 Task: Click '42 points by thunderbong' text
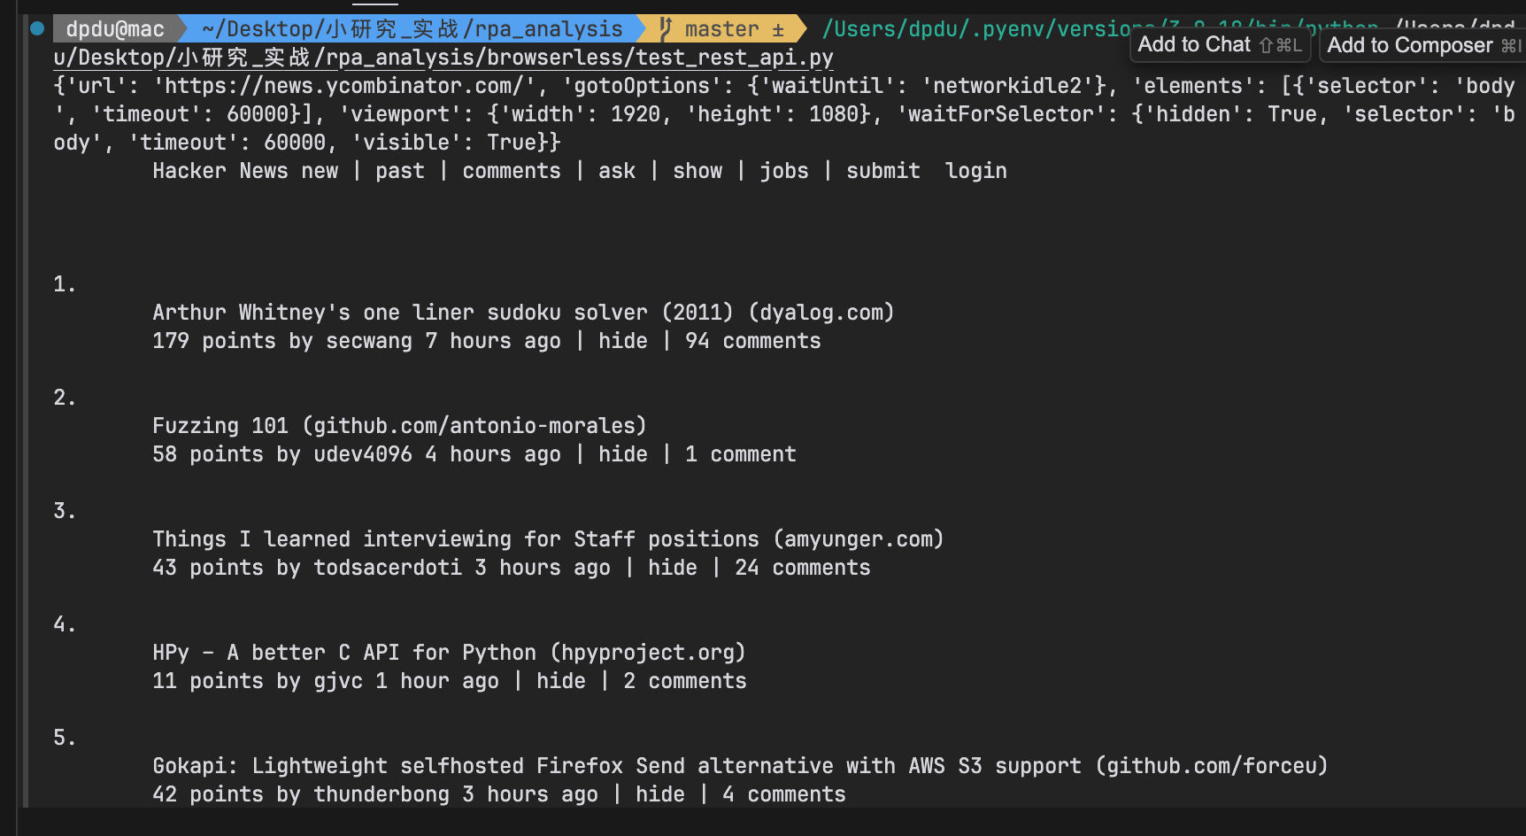[301, 794]
